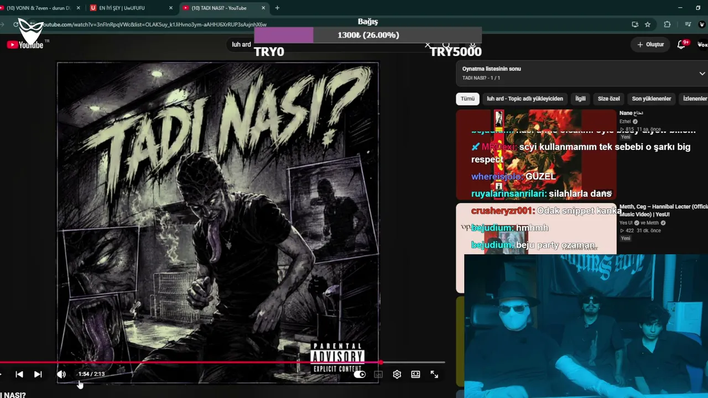Screen dimensions: 708x398
Task: Select the 'TADI NASI? - YouTube' tab
Action: pos(223,8)
